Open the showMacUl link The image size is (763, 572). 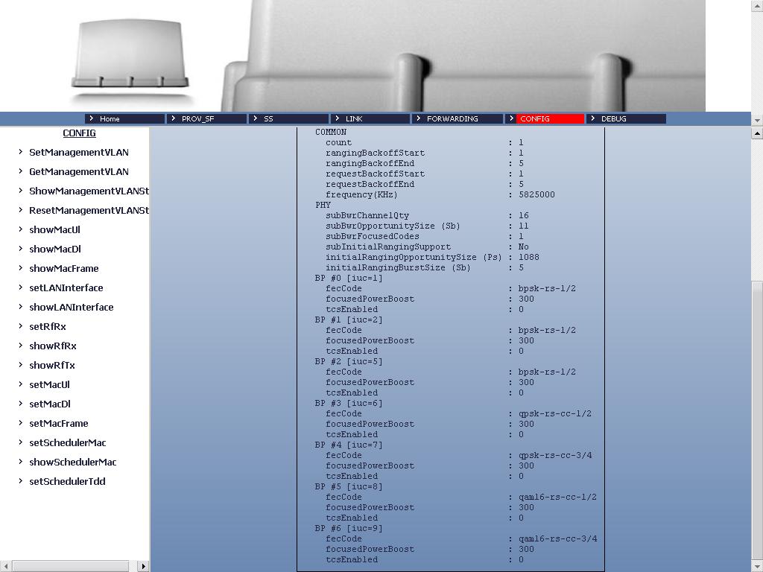(x=54, y=229)
